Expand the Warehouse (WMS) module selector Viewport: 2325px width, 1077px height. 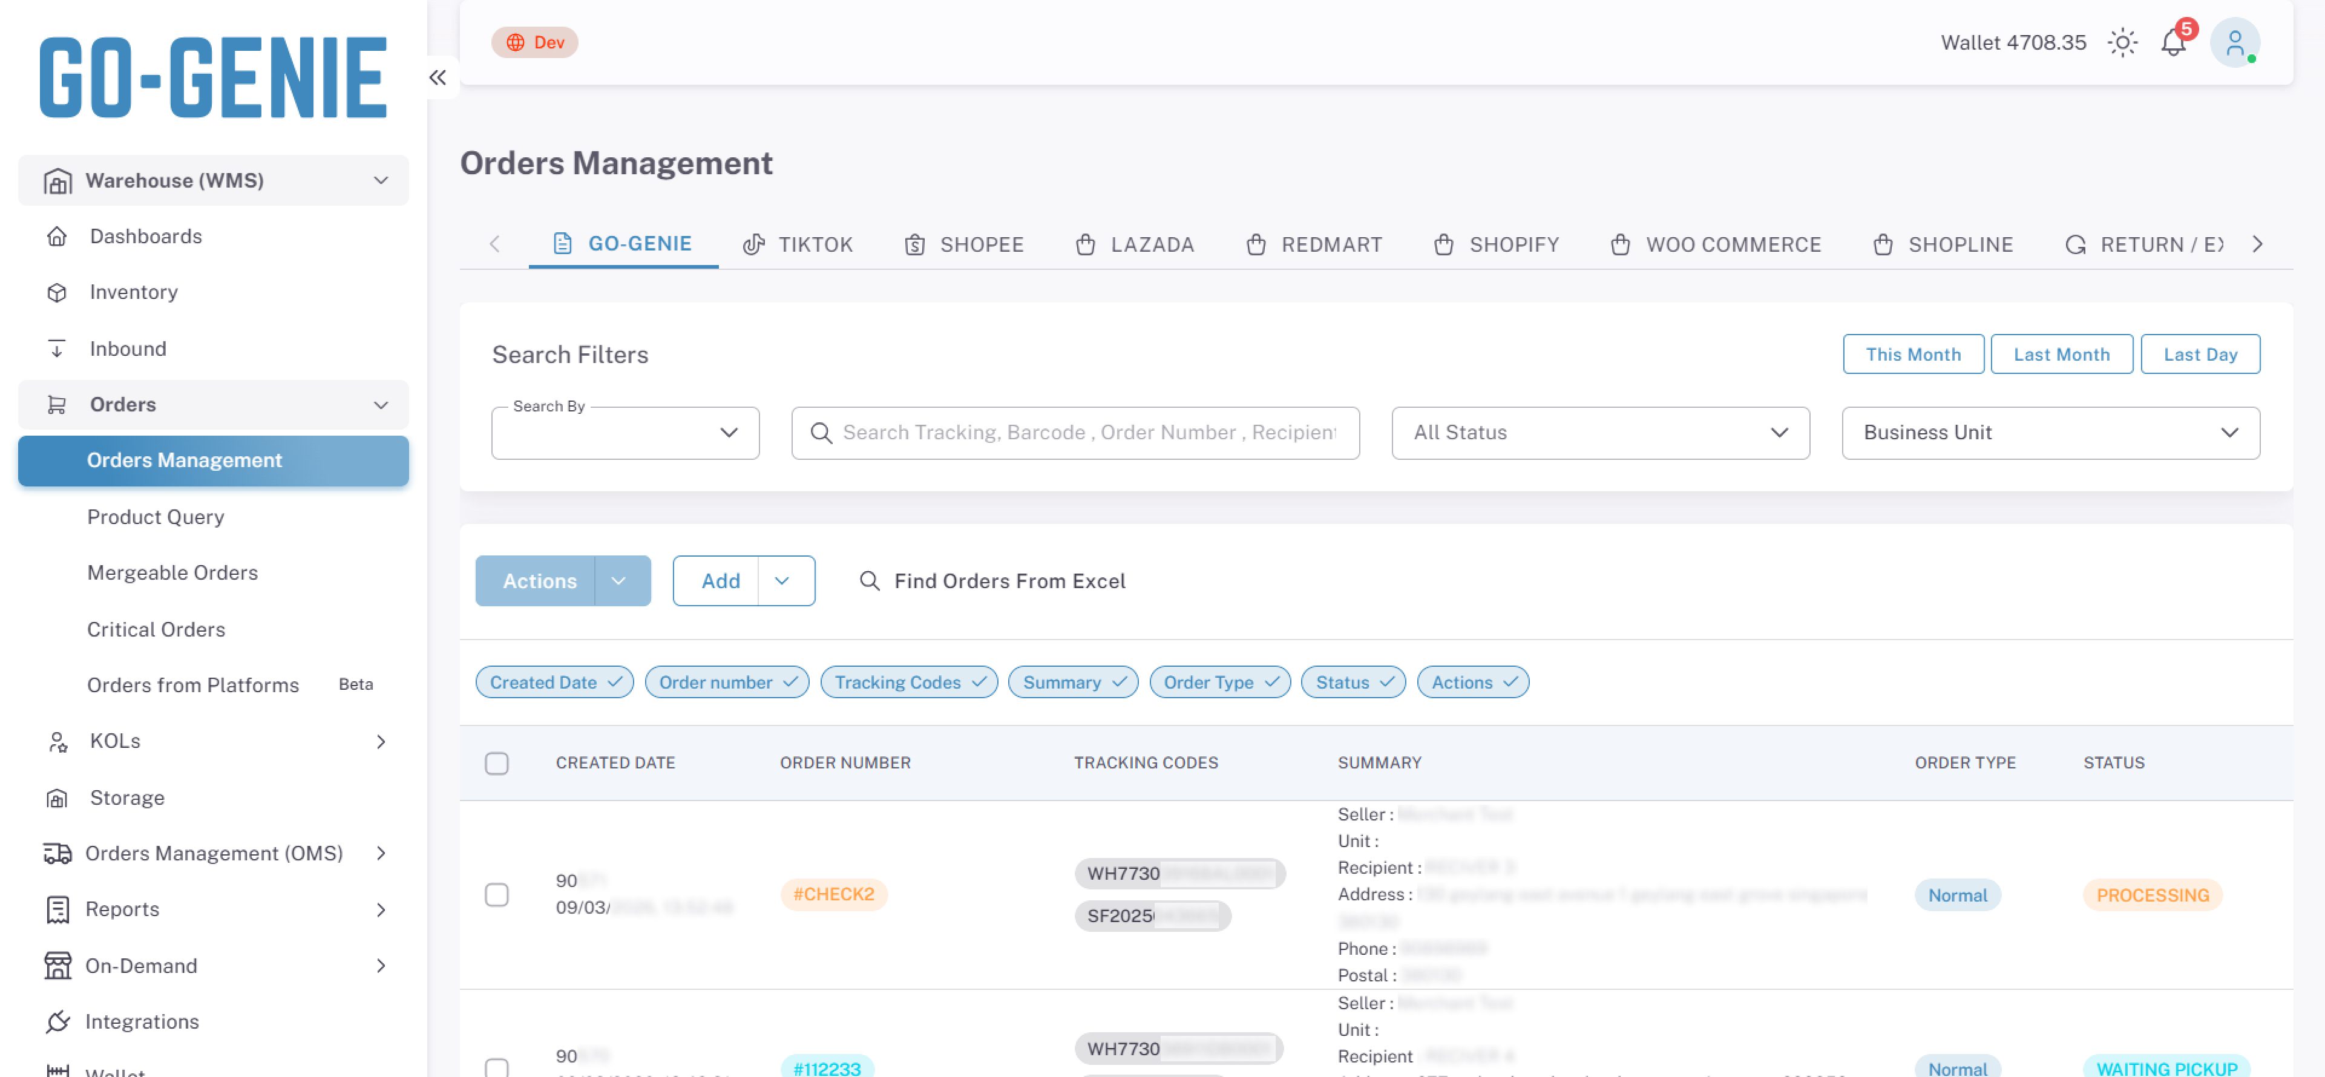[213, 180]
